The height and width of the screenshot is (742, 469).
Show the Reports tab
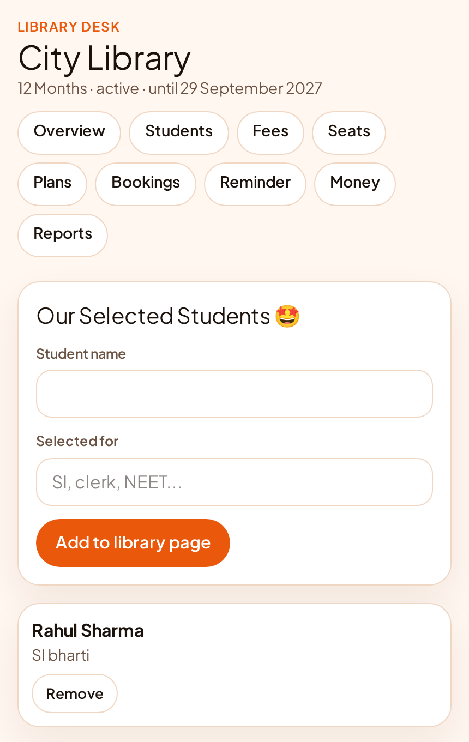63,236
